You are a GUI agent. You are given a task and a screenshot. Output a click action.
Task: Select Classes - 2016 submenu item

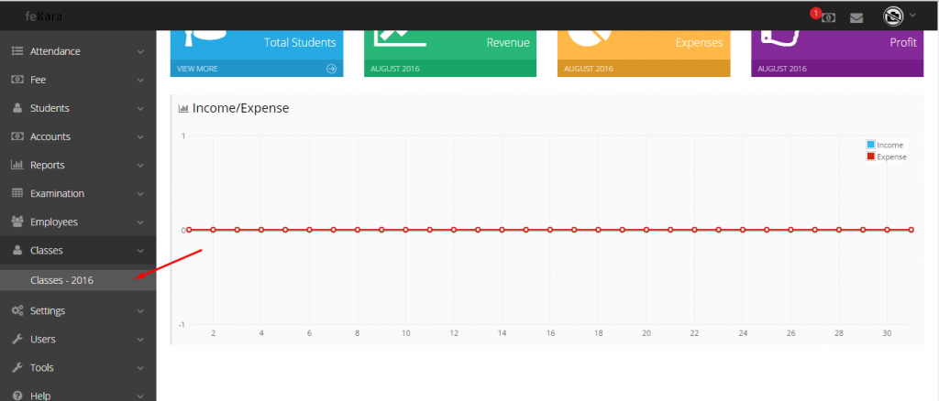click(78, 279)
